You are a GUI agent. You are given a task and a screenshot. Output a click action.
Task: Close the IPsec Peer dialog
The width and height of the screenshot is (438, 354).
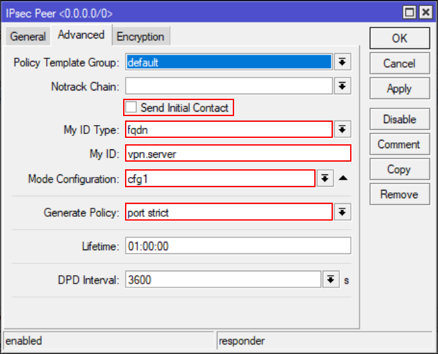[x=424, y=12]
